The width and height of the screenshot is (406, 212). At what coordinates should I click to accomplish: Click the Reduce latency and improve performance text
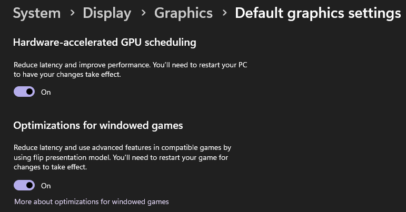tap(82, 65)
